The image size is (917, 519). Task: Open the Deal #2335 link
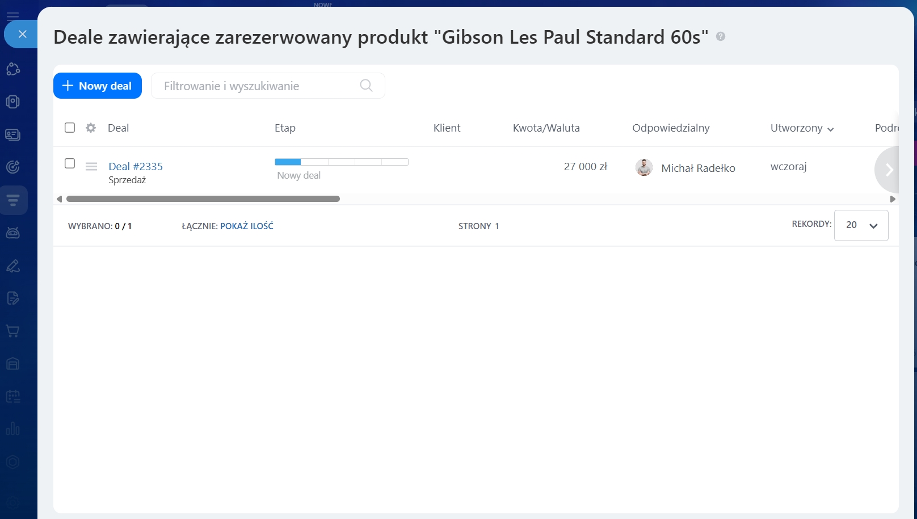pos(136,166)
